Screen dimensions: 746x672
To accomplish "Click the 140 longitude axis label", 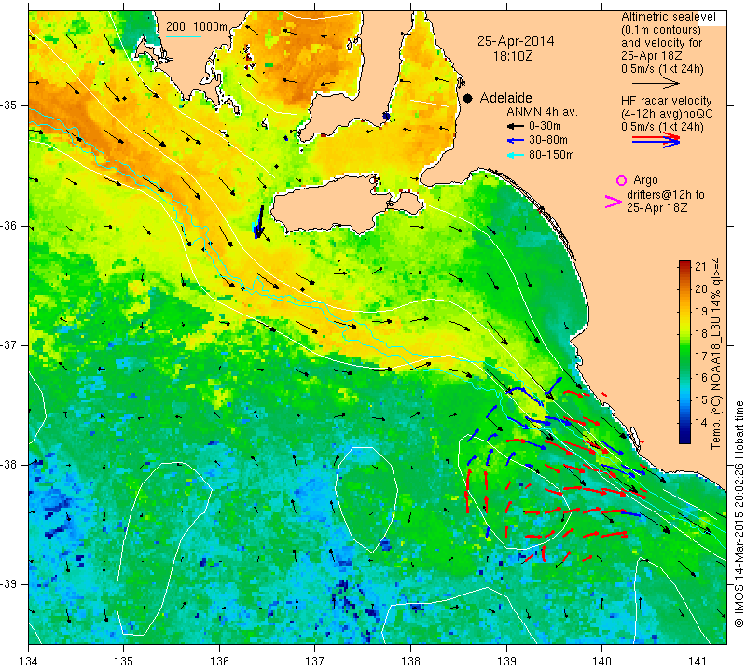I will tap(601, 662).
